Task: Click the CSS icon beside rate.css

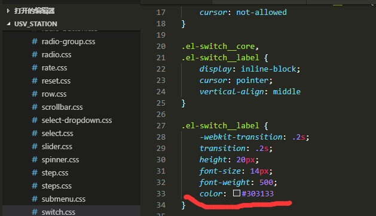Action: (35, 68)
